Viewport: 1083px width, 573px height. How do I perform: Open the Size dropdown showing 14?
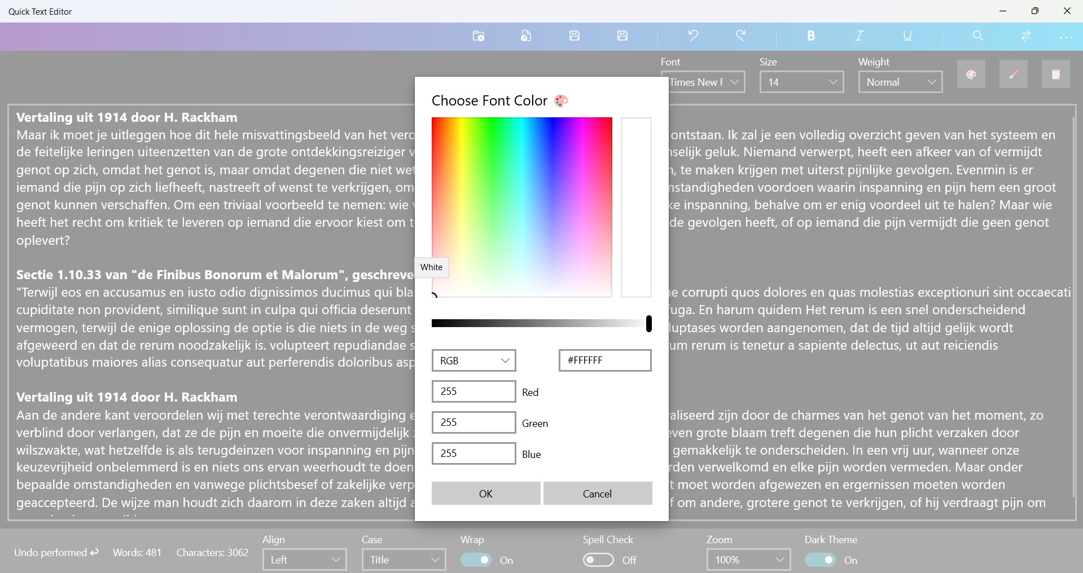click(x=801, y=82)
